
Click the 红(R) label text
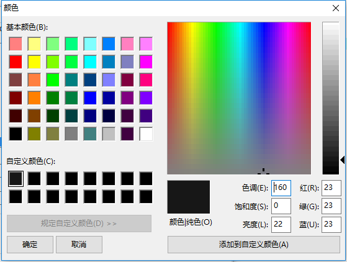309,188
